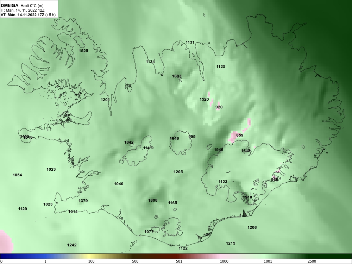This screenshot has height=264, width=352.
Task: Click the 501 tick on colour scale
Action: [179, 261]
